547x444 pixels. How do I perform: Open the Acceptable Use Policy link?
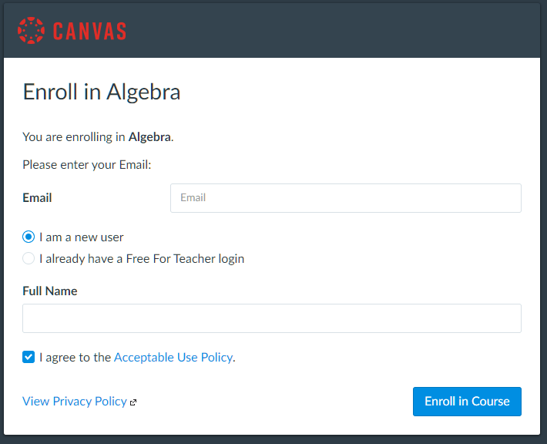pos(173,358)
